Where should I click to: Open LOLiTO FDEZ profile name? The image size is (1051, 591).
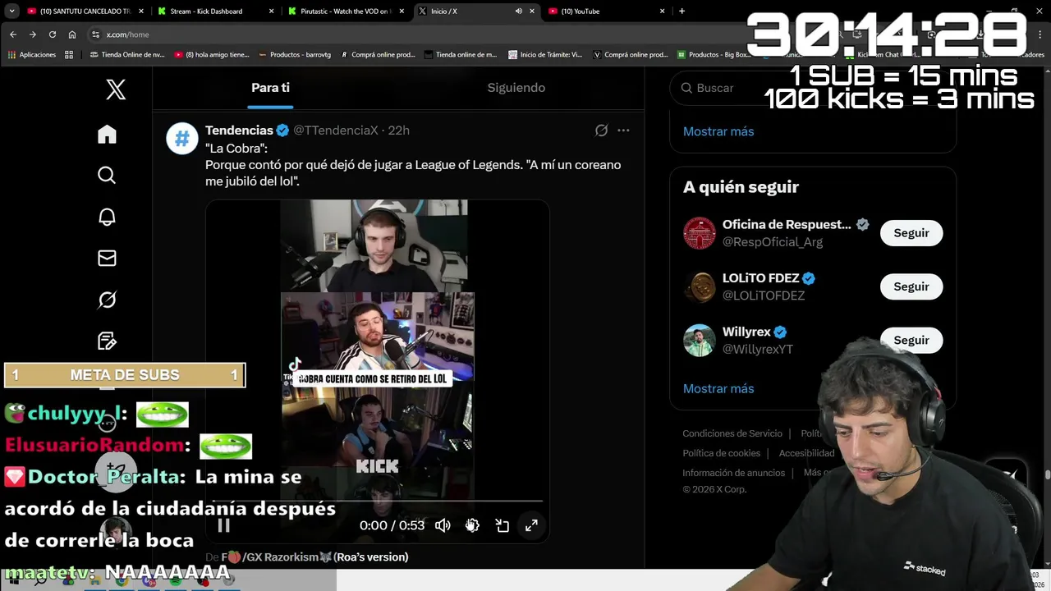pyautogui.click(x=760, y=278)
